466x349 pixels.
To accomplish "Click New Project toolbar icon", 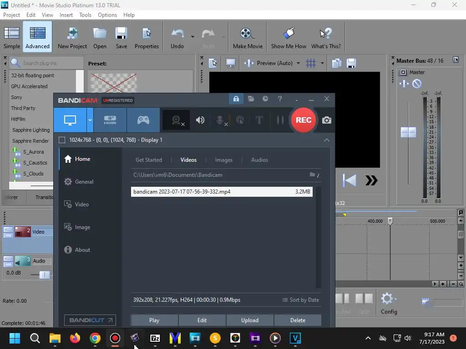I will point(72,37).
